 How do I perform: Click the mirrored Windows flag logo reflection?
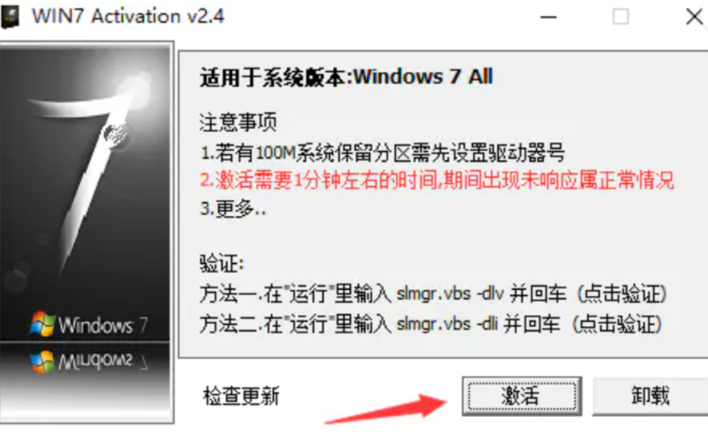click(x=42, y=361)
